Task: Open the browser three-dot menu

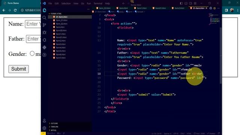Action: pos(237,10)
